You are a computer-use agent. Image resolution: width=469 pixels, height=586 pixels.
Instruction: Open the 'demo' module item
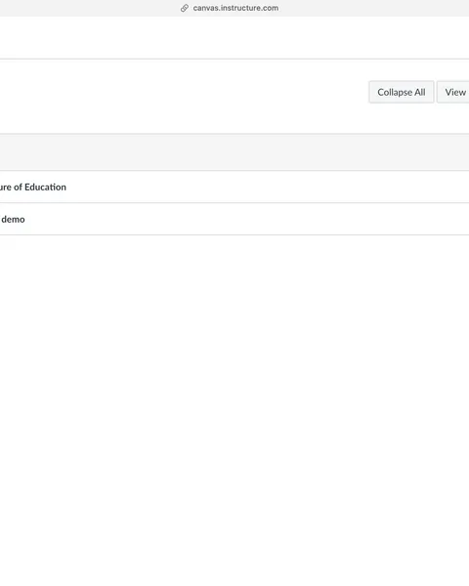pyautogui.click(x=13, y=219)
